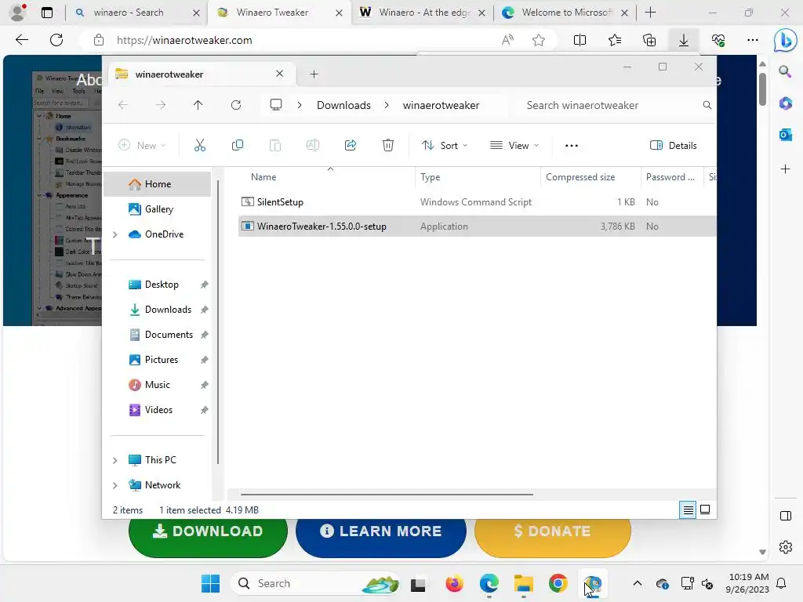Open Documents in the navigation pane

pos(168,334)
